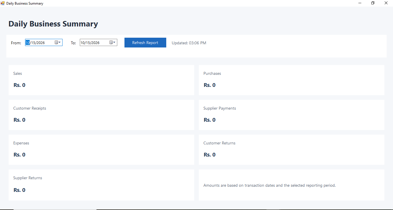Click the Rs. 0 amount under Expenses

click(19, 155)
